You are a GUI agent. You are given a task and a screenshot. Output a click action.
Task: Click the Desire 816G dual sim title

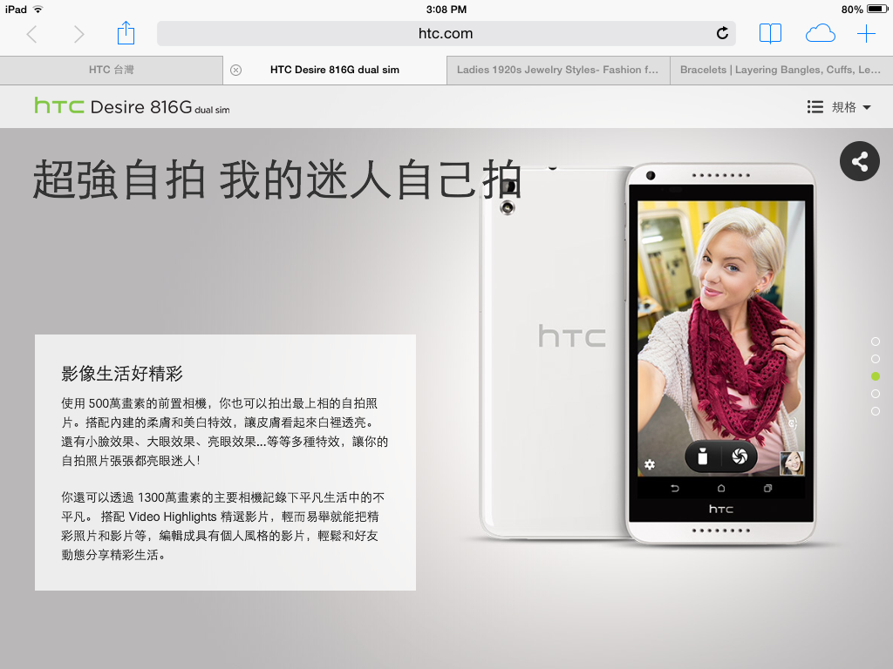[x=160, y=107]
